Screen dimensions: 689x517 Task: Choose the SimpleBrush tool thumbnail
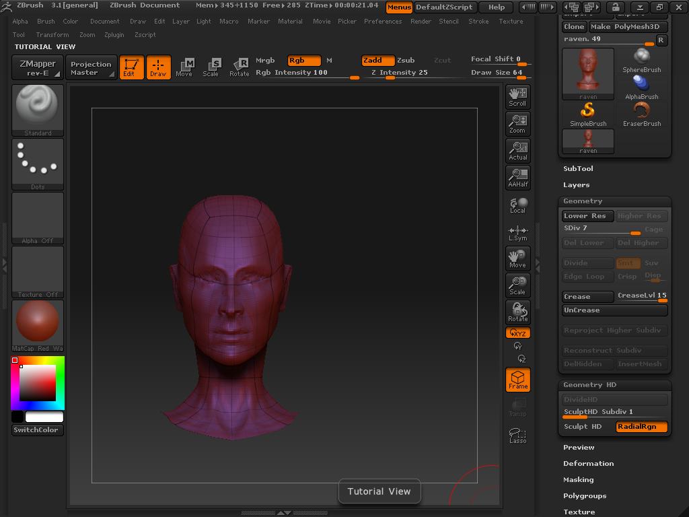pyautogui.click(x=588, y=114)
